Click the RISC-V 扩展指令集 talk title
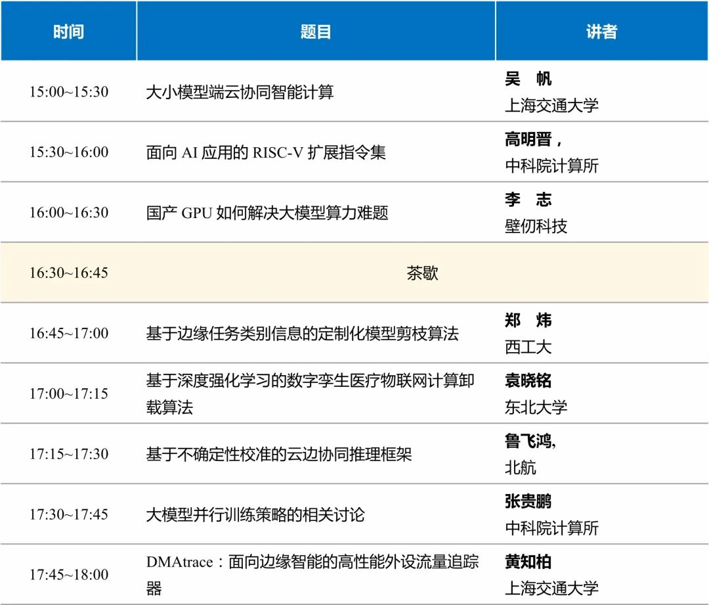Image resolution: width=709 pixels, height=605 pixels. click(x=265, y=152)
